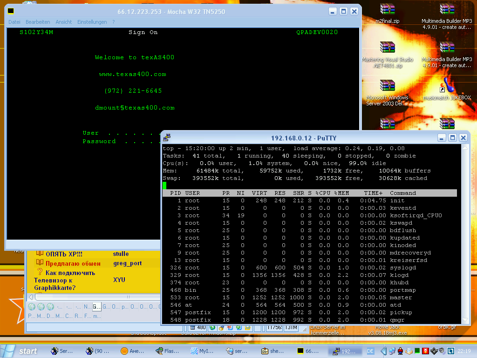Click the book icon beside Предлагаю обмен
This screenshot has width=477, height=358.
point(40,262)
